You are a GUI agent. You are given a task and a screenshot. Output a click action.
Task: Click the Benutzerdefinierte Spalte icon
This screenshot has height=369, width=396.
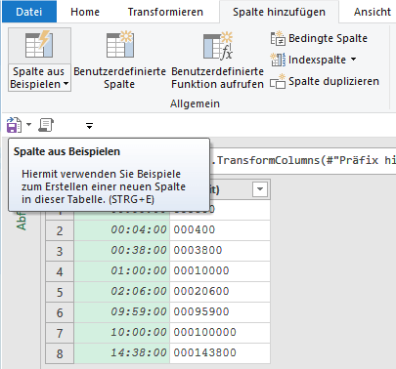point(120,45)
